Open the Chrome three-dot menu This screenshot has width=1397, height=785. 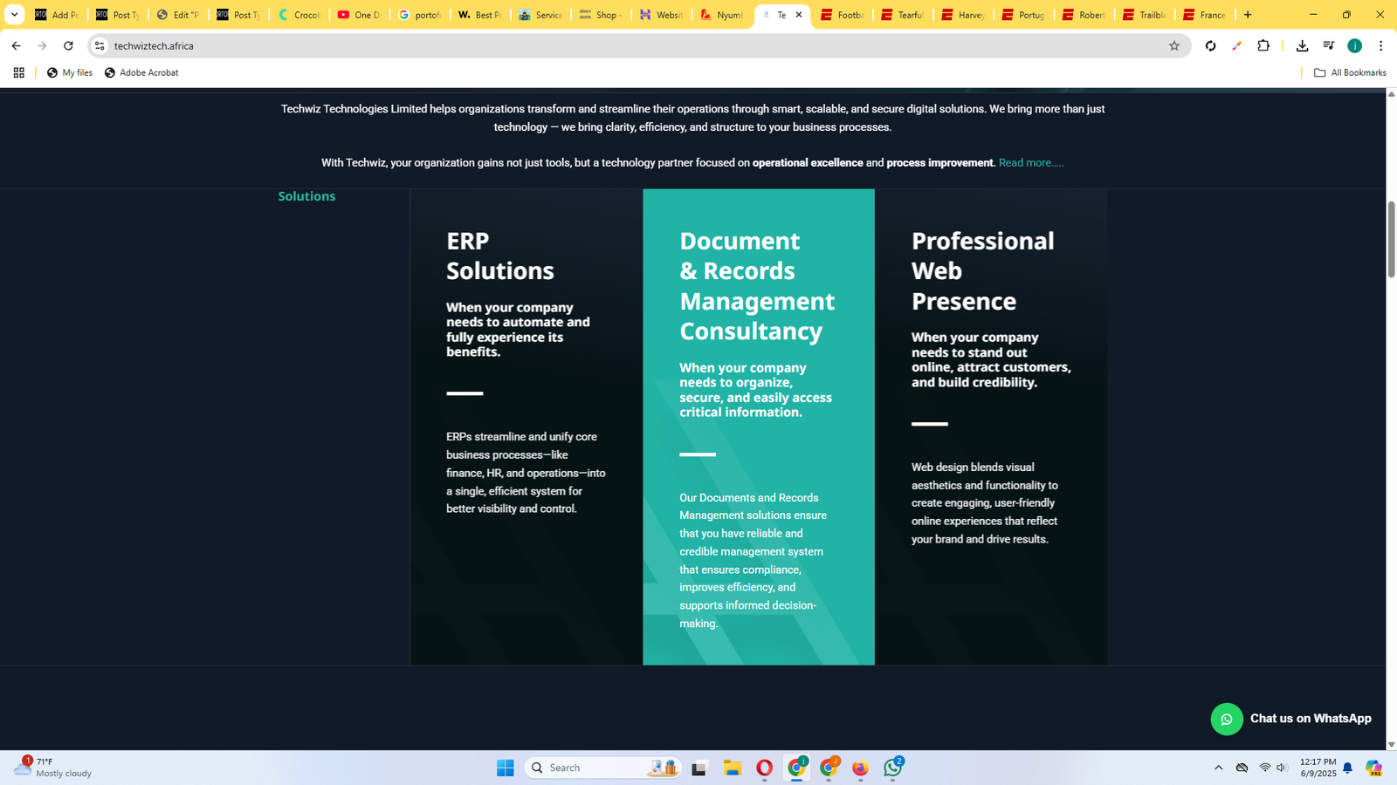coord(1380,45)
